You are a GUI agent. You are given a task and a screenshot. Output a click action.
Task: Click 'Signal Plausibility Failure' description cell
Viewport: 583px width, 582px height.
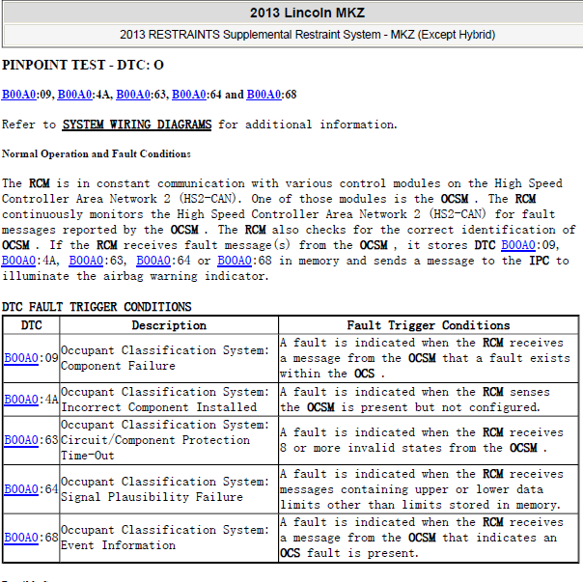click(169, 489)
